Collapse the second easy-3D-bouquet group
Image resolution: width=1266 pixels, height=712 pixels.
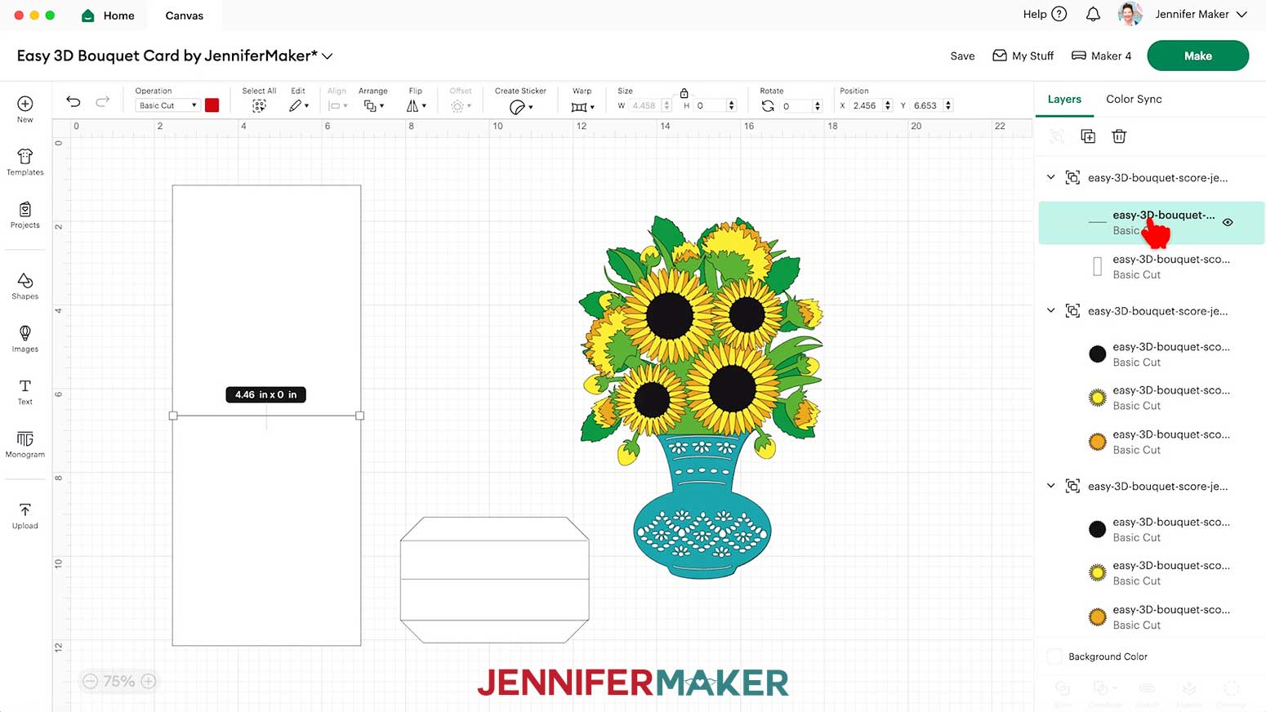1051,310
